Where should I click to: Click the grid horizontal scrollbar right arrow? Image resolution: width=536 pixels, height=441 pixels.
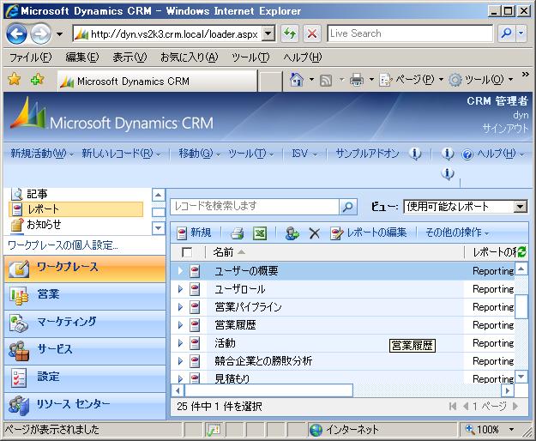pyautogui.click(x=508, y=390)
